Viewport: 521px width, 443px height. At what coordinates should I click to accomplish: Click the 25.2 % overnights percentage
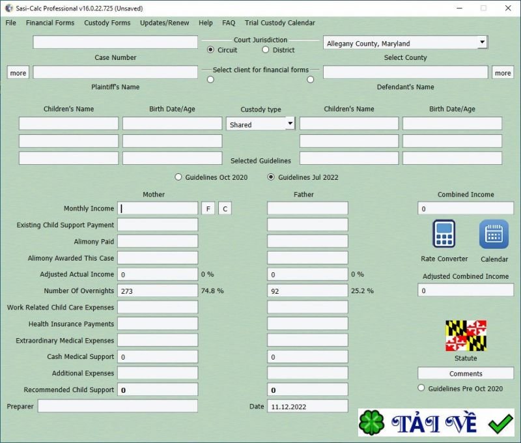[362, 291]
